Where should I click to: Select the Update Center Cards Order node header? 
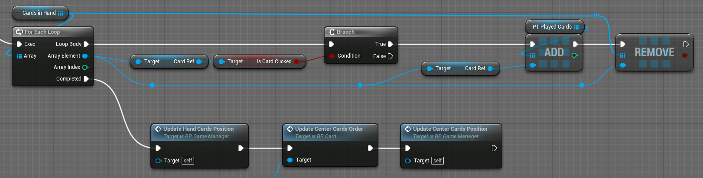pyautogui.click(x=329, y=129)
